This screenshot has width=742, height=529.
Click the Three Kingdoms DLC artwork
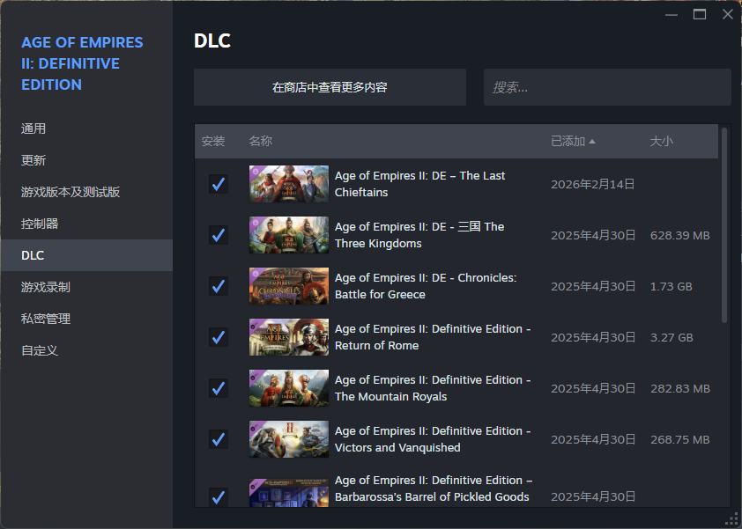pyautogui.click(x=288, y=235)
